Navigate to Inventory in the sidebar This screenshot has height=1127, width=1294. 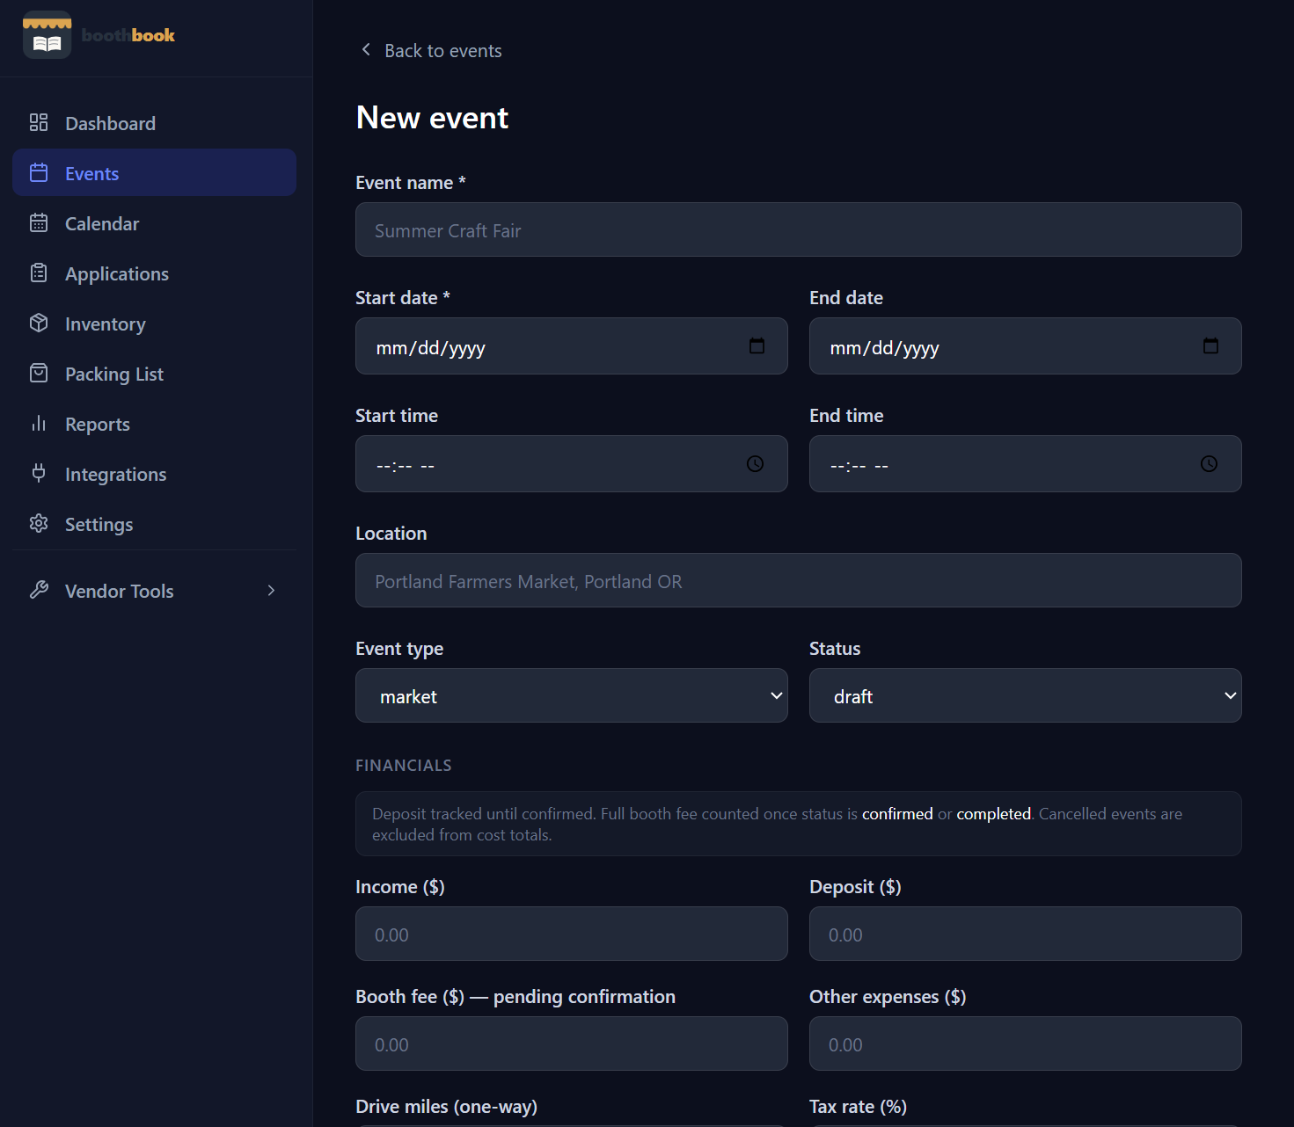coord(154,324)
